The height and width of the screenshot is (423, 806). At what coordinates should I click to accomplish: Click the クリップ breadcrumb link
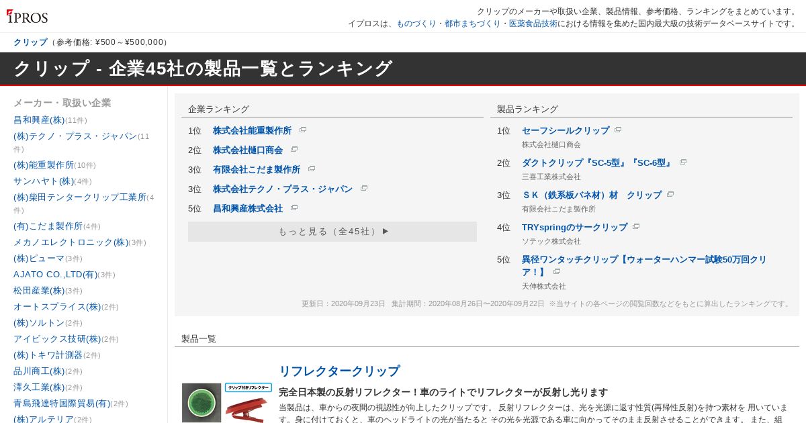pyautogui.click(x=30, y=42)
